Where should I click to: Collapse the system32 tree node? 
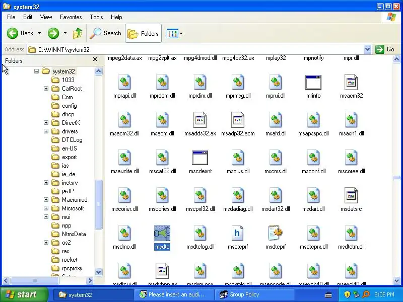(36, 71)
